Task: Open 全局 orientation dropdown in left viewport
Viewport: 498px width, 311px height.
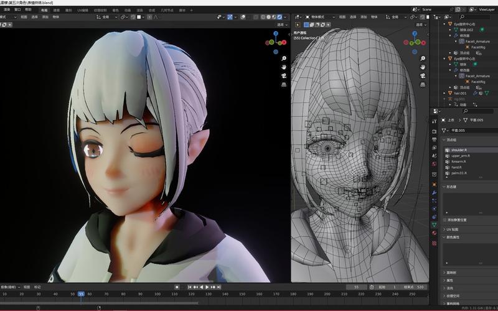Action: click(107, 17)
